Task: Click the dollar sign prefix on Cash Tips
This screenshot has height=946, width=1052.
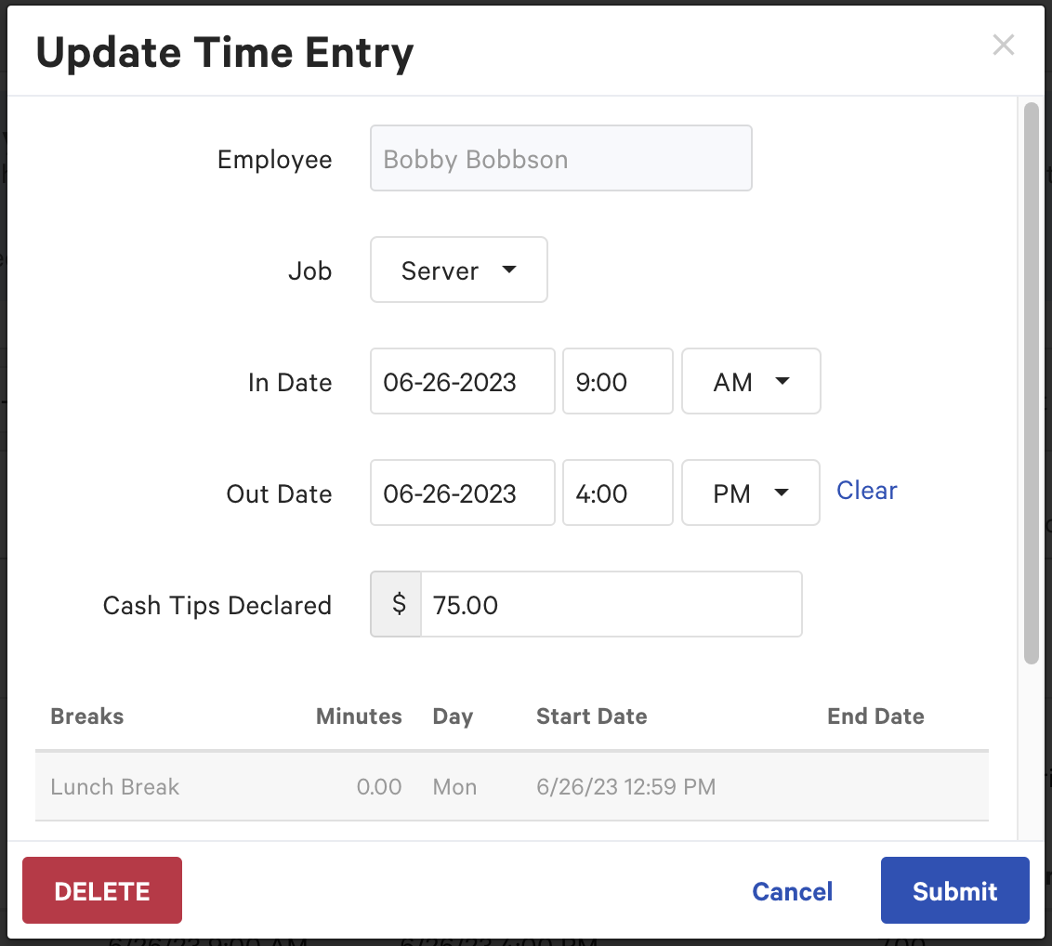Action: point(396,604)
